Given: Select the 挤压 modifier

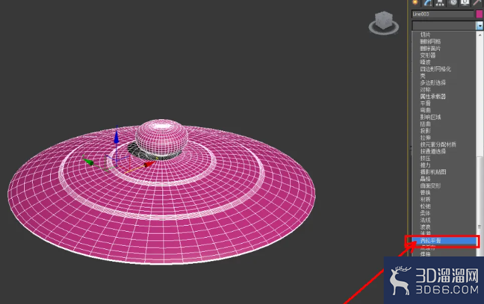Looking at the screenshot, I should tap(425, 158).
